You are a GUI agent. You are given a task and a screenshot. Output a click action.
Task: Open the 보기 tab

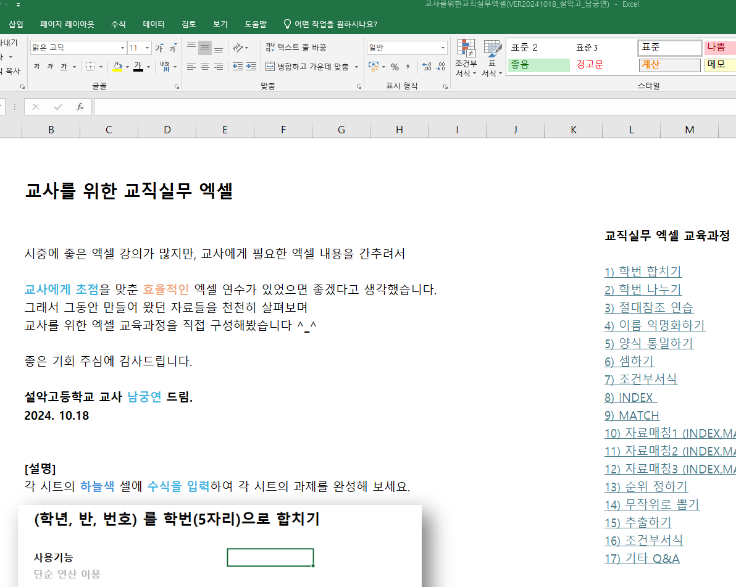220,24
